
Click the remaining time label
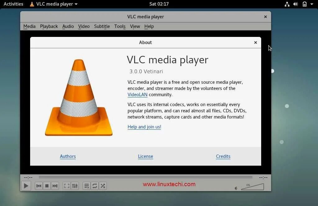[x=263, y=178]
